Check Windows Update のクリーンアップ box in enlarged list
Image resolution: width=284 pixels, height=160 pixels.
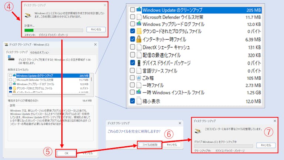[x=132, y=10]
